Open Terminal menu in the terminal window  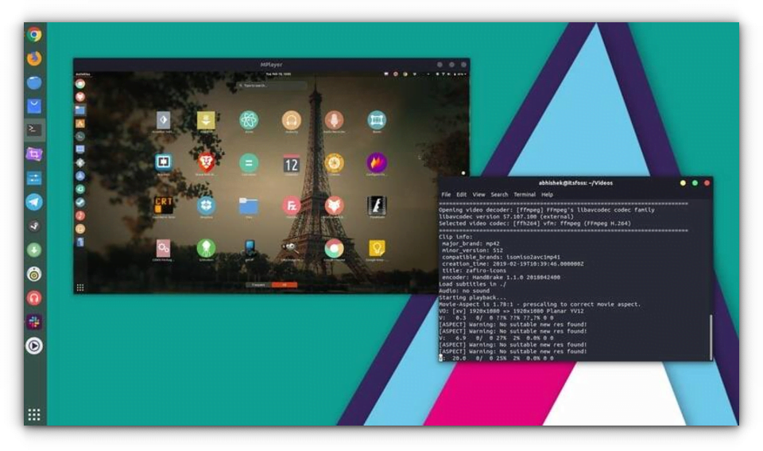525,194
